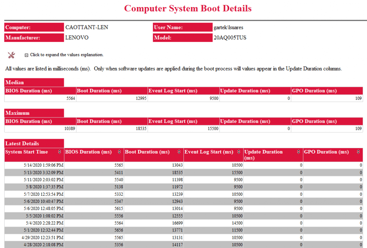The height and width of the screenshot is (248, 367).
Task: Select the 5/11/2020 2:03:02 PM row timestamp
Action: 43,180
